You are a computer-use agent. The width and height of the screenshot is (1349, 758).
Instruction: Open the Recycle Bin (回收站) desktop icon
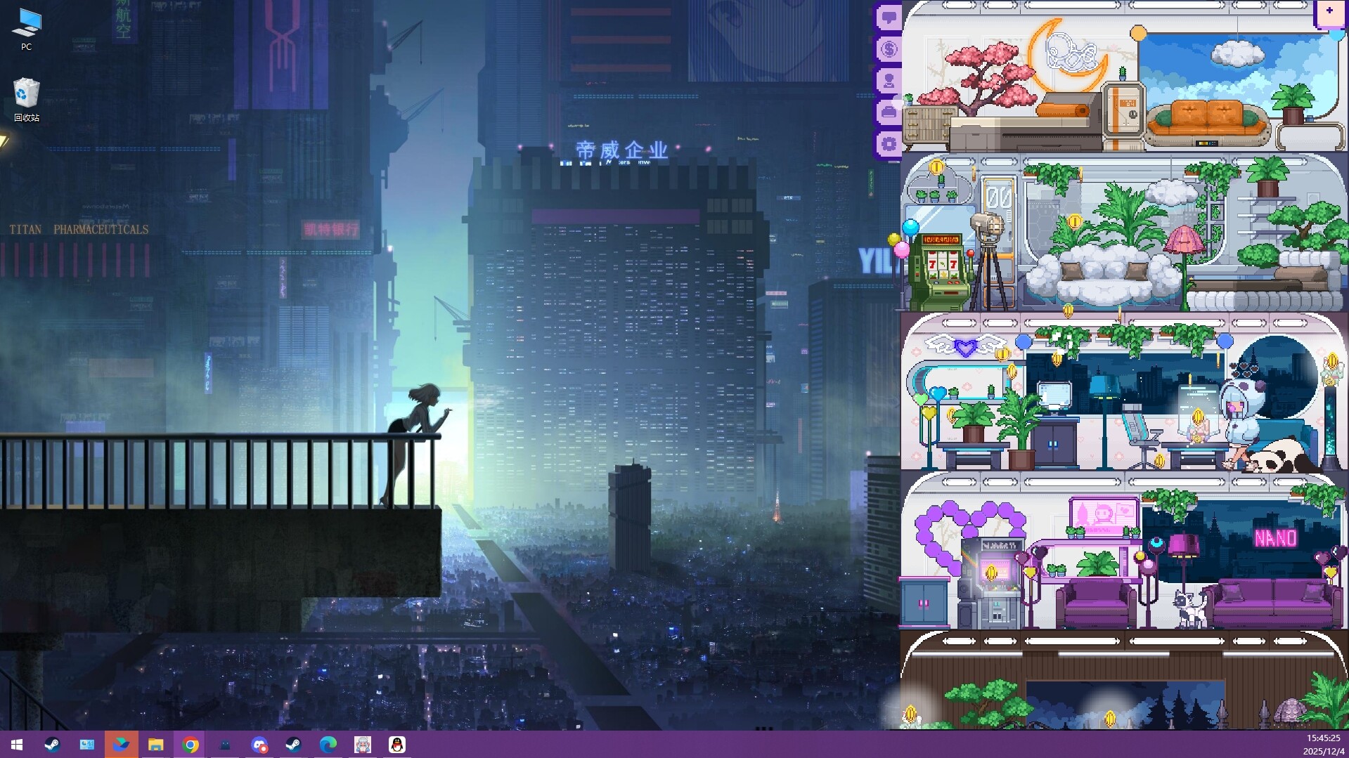[26, 99]
